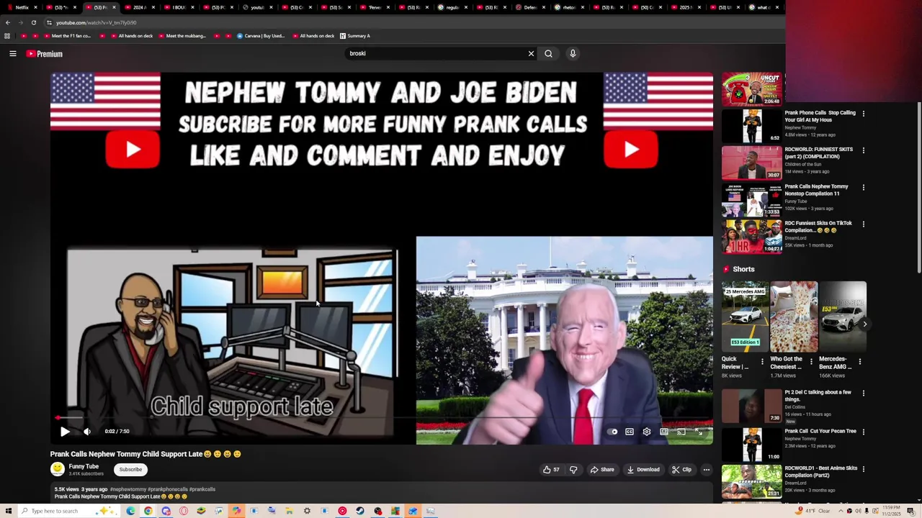The width and height of the screenshot is (922, 518).
Task: Open options for Prank Call Cut Your Pecan Tree
Action: pos(863,432)
